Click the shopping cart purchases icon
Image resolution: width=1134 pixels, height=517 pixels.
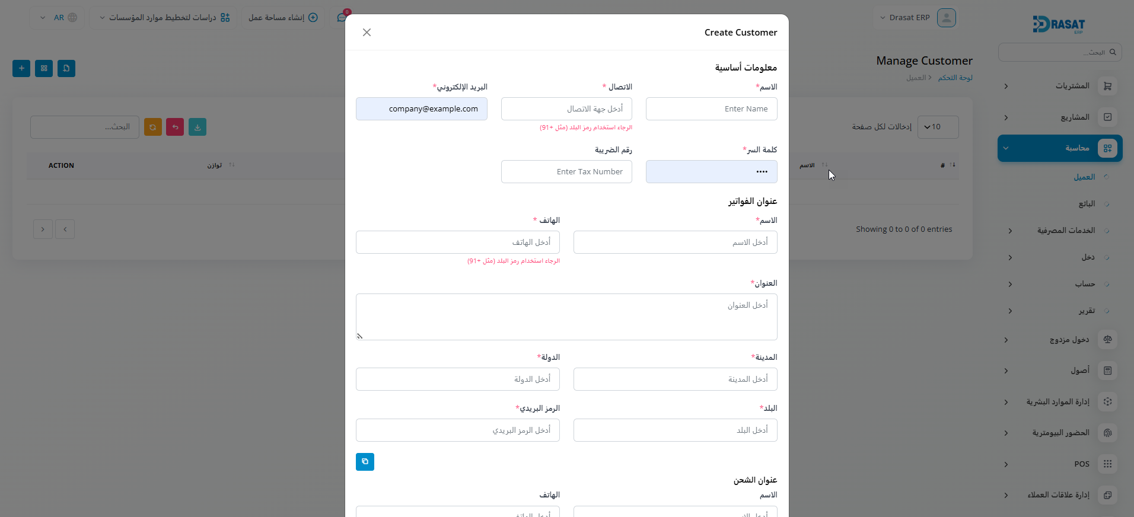1107,86
